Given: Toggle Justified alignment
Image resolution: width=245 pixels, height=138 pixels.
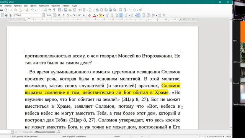Looking at the screenshot, I should tap(121, 15).
